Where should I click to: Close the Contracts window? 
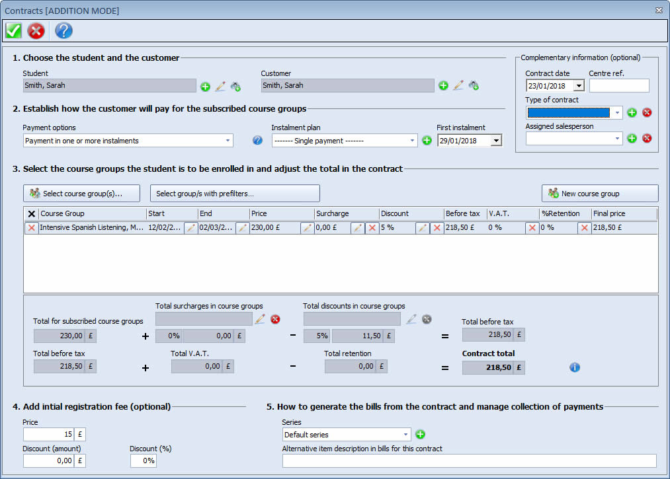click(x=659, y=10)
